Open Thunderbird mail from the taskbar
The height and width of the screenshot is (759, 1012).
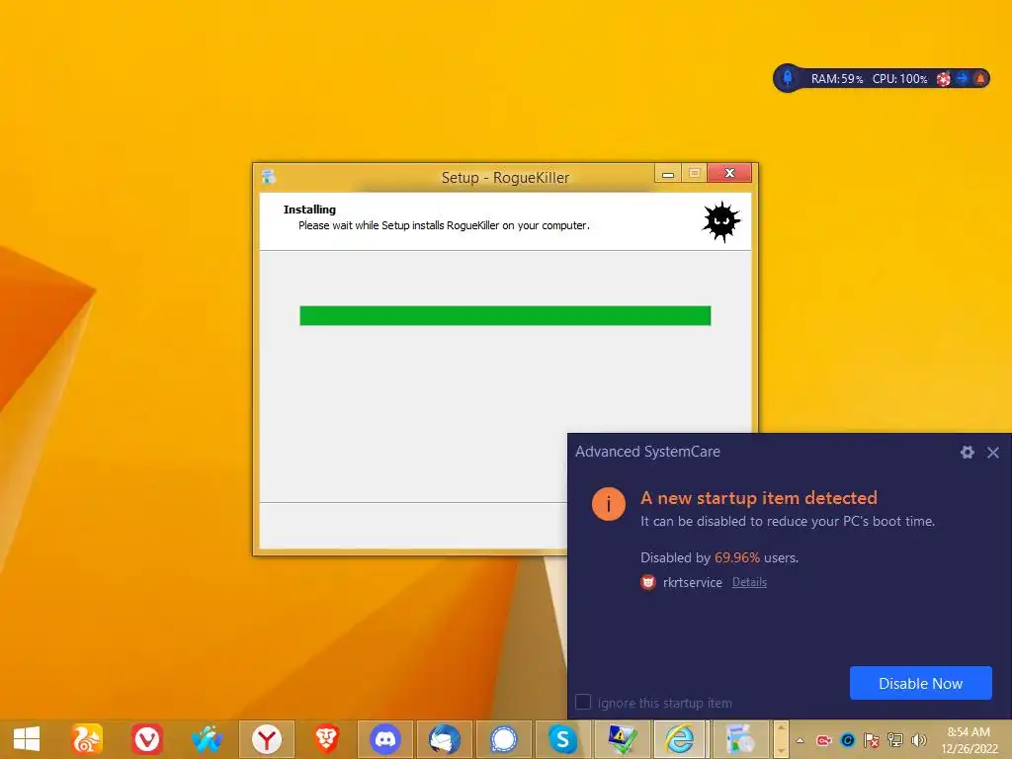[x=445, y=739]
